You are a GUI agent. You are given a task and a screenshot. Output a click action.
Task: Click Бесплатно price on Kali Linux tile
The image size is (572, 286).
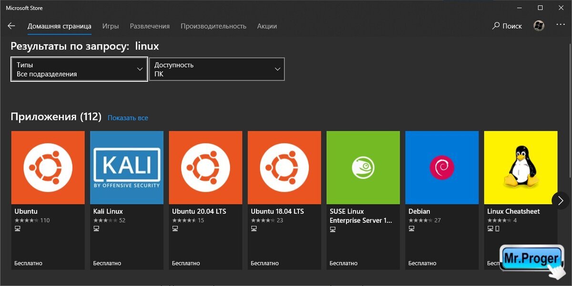point(107,263)
